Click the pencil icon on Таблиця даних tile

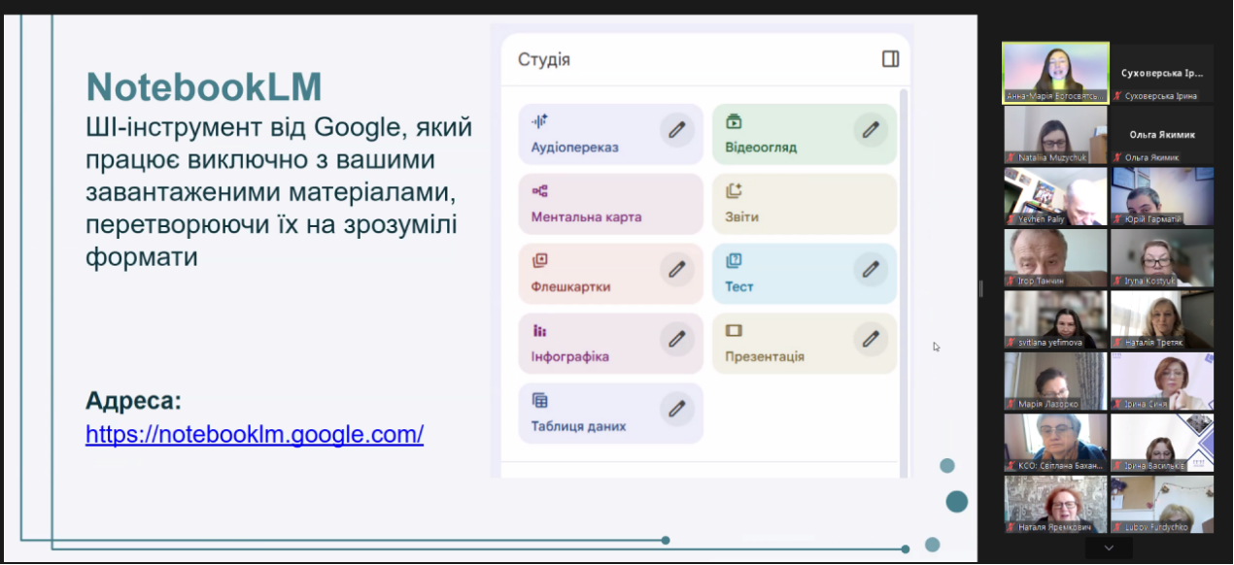pos(677,409)
